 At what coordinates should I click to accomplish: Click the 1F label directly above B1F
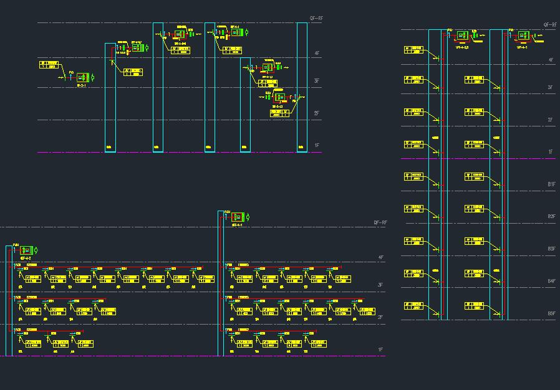(x=551, y=152)
